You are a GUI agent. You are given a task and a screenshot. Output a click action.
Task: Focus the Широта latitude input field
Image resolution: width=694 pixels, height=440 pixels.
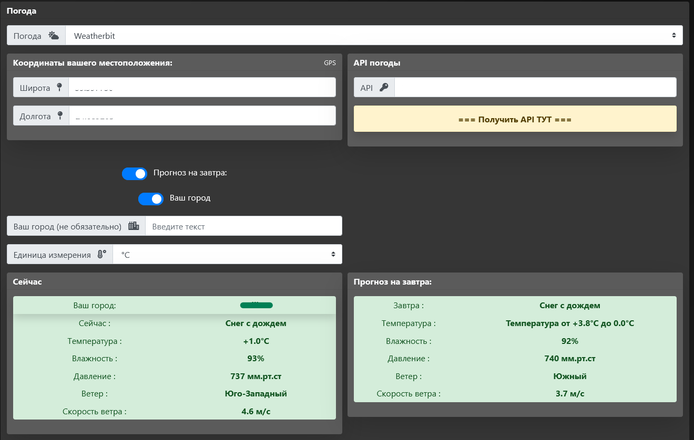202,88
